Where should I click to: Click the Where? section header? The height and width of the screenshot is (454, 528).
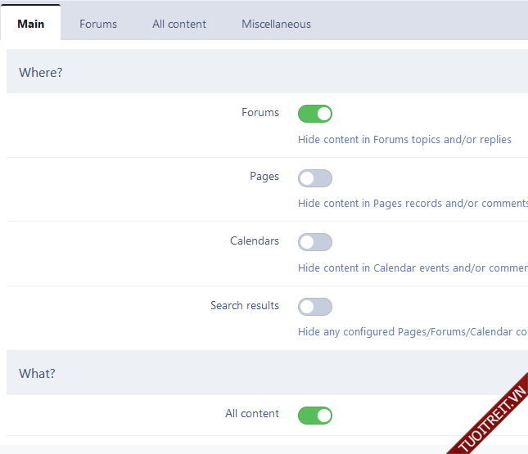(x=41, y=72)
